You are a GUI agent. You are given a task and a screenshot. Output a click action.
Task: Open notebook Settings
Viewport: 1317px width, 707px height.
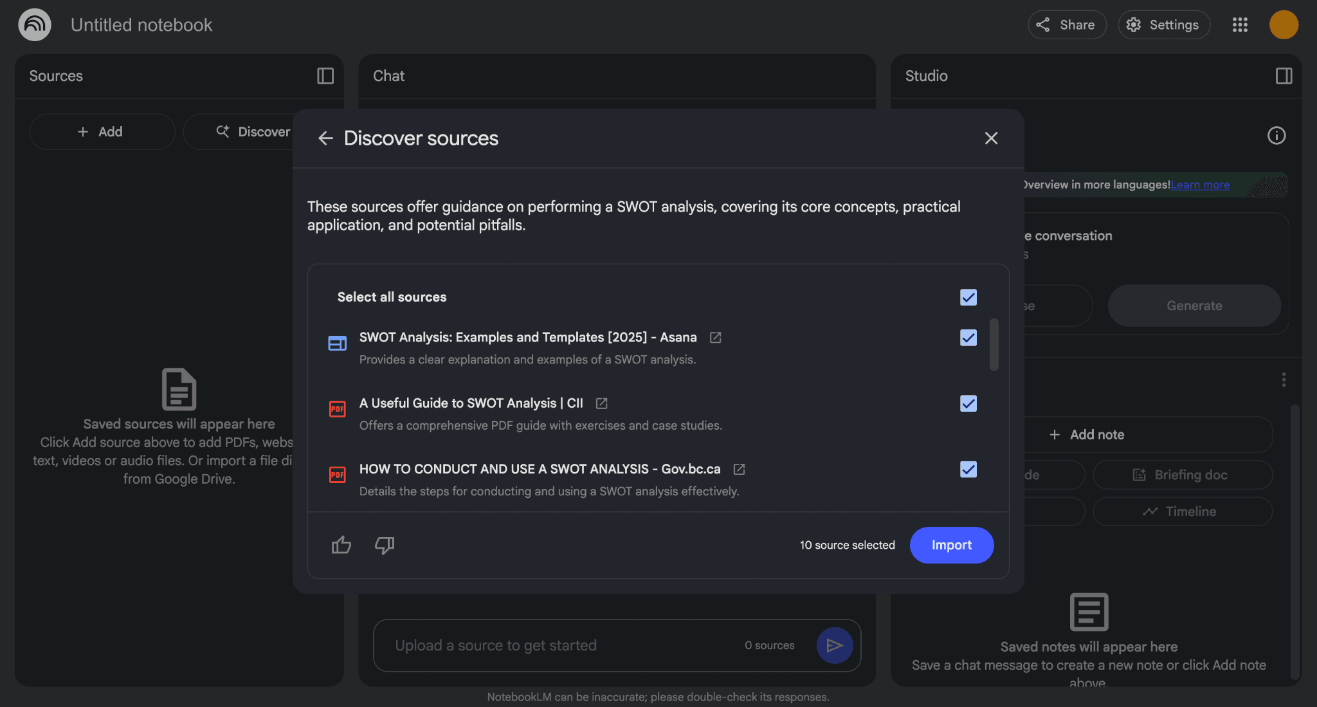point(1164,24)
